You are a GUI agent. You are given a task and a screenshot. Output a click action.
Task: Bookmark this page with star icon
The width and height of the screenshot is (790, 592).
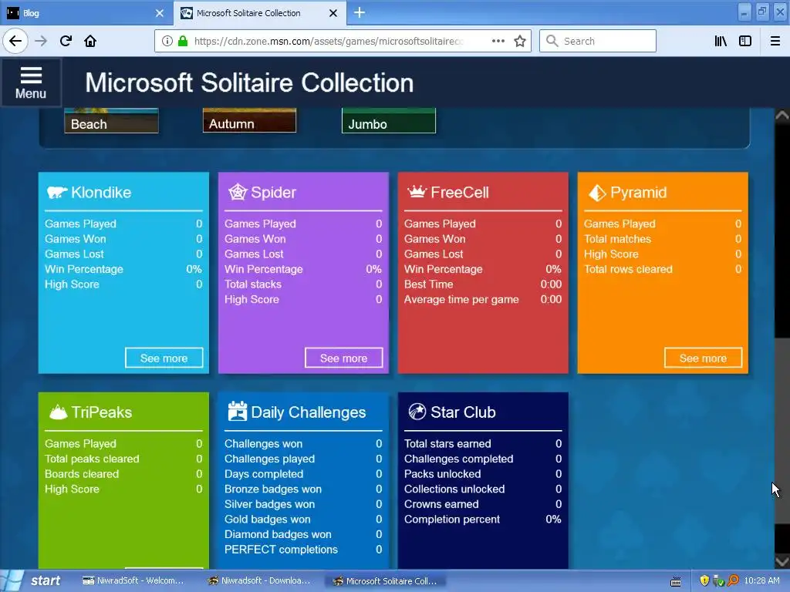point(520,41)
